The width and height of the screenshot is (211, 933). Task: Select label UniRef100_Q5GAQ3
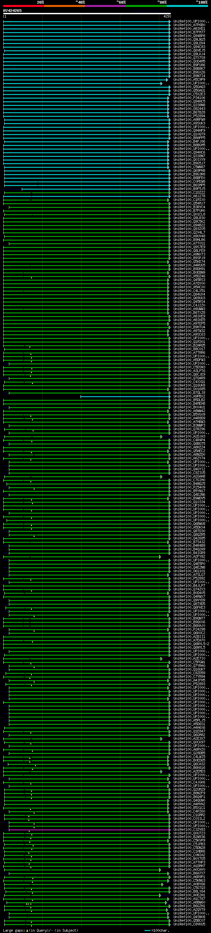click(189, 87)
